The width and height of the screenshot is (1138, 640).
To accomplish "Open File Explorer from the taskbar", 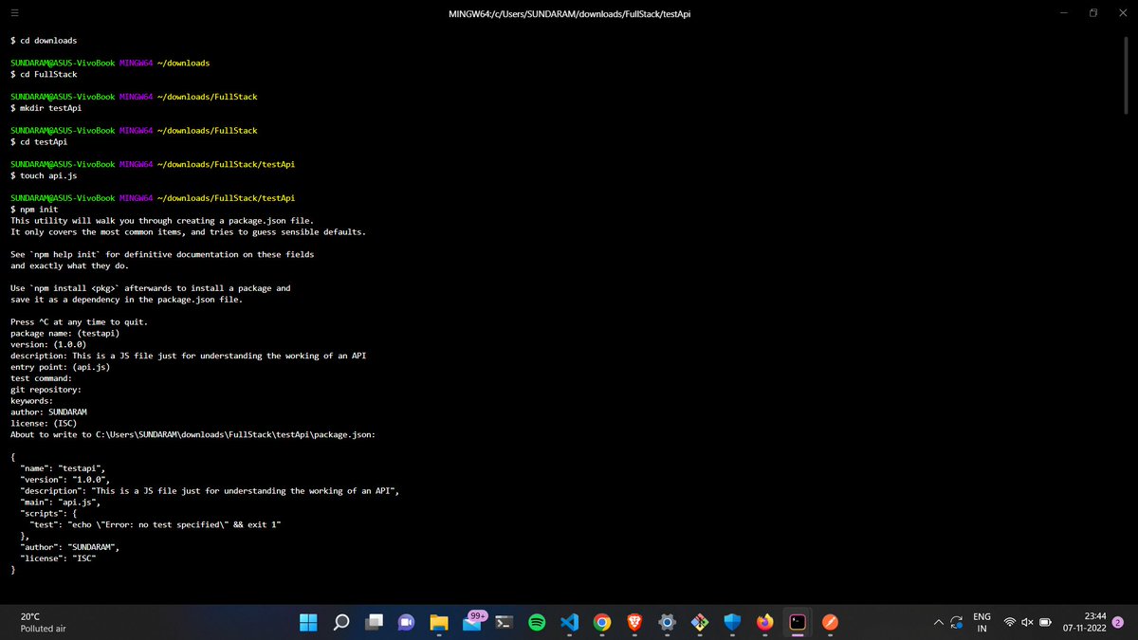I will click(x=437, y=622).
